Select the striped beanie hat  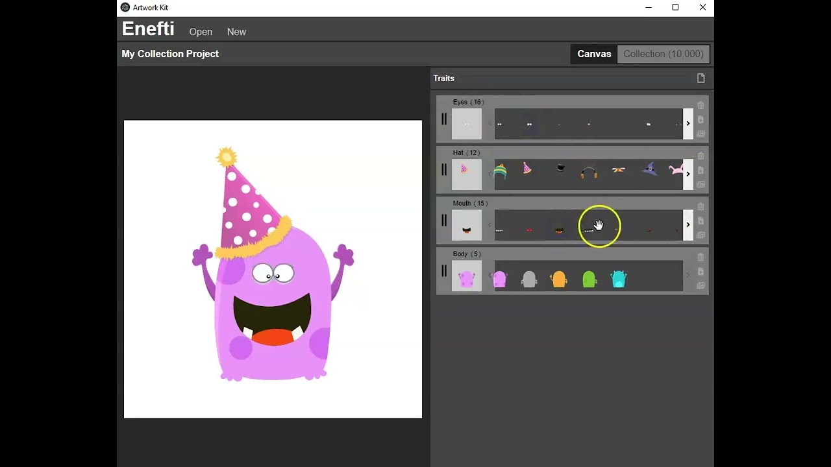pyautogui.click(x=499, y=171)
